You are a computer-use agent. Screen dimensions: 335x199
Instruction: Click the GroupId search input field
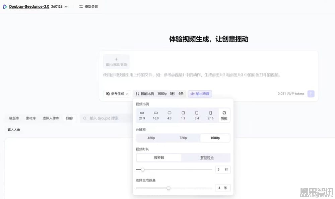[x=107, y=118]
